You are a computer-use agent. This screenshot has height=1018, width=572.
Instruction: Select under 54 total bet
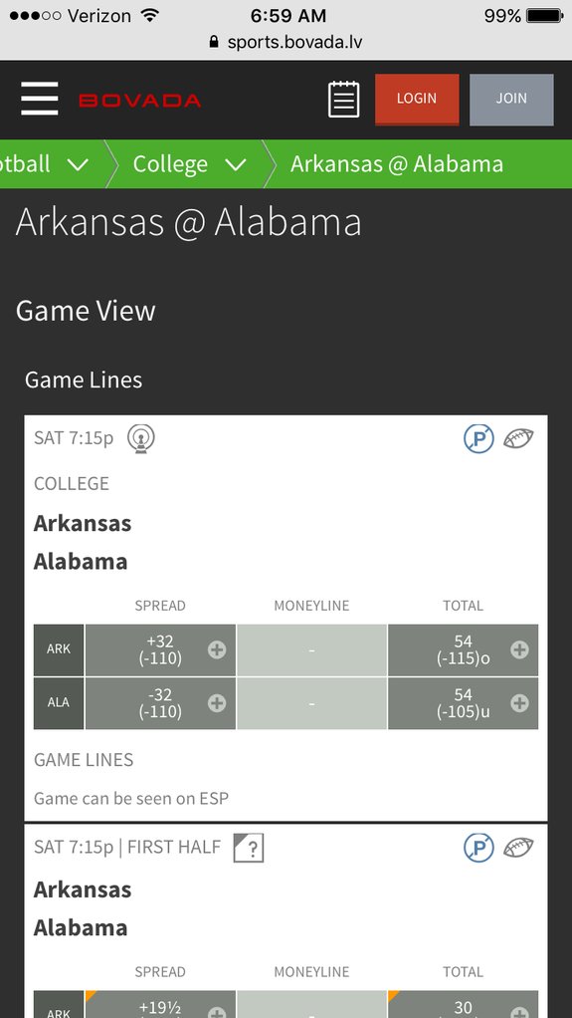click(x=463, y=703)
